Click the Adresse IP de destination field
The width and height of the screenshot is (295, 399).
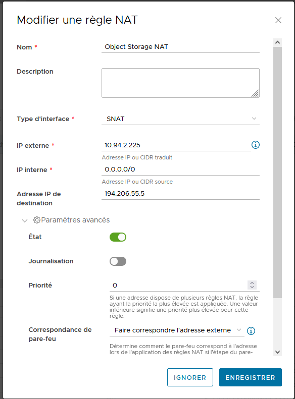(x=180, y=194)
